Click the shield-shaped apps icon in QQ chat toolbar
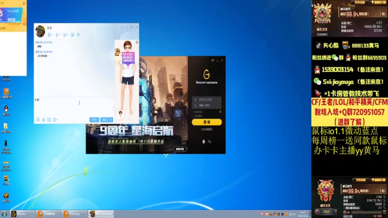 [79, 35]
